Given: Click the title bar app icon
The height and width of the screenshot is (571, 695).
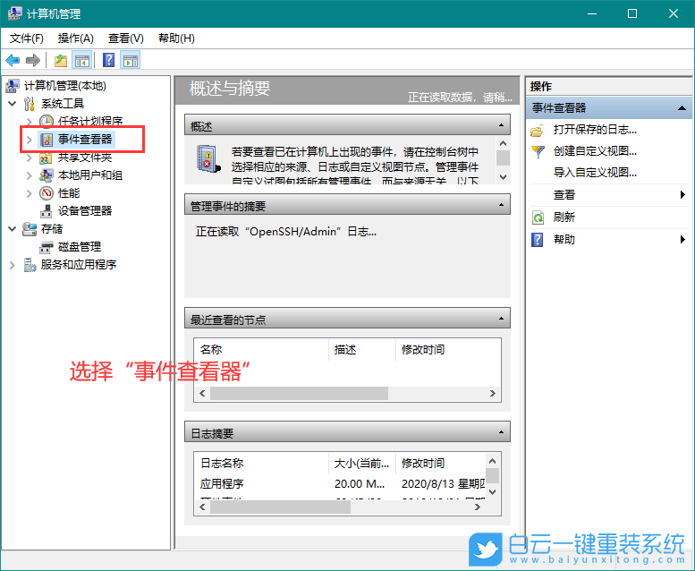Looking at the screenshot, I should click(14, 13).
